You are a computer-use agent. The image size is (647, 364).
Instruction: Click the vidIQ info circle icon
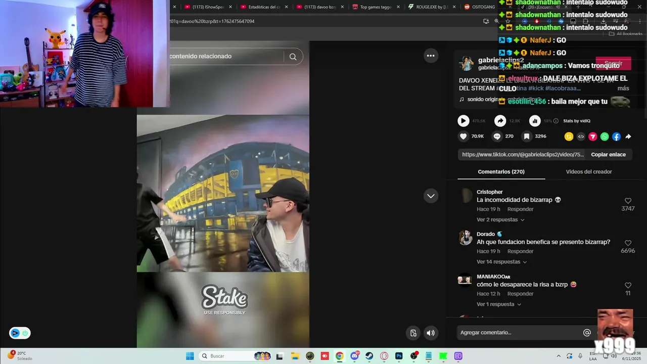[556, 121]
